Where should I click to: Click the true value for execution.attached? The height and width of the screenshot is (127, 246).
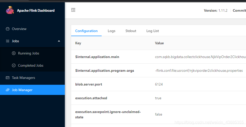[x=158, y=98]
